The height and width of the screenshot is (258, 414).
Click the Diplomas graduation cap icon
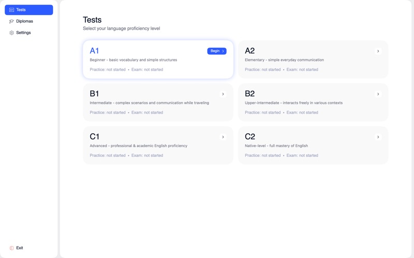[11, 21]
